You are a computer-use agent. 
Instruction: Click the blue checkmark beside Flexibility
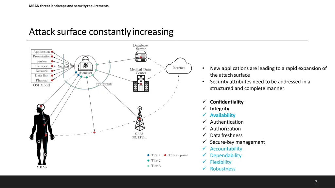[x=204, y=162]
